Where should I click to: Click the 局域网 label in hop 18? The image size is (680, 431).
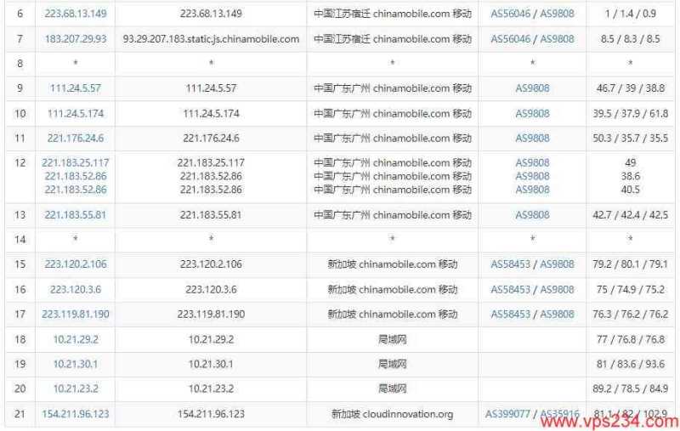(392, 339)
